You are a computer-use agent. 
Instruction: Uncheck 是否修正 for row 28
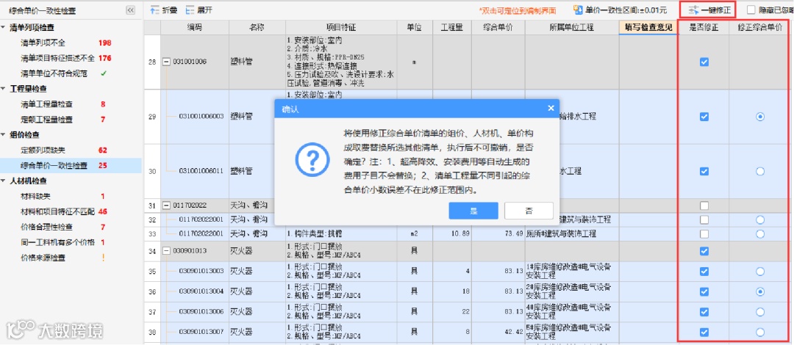[704, 62]
